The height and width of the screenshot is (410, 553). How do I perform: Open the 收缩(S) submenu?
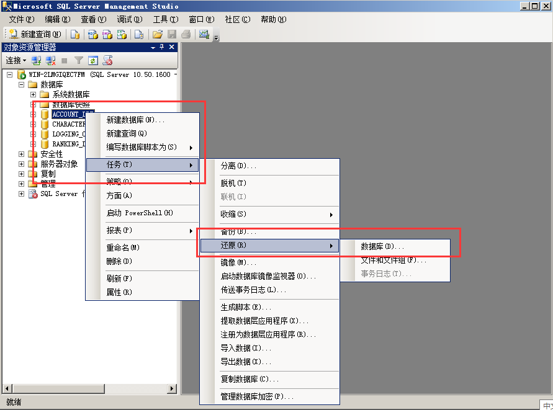click(269, 214)
